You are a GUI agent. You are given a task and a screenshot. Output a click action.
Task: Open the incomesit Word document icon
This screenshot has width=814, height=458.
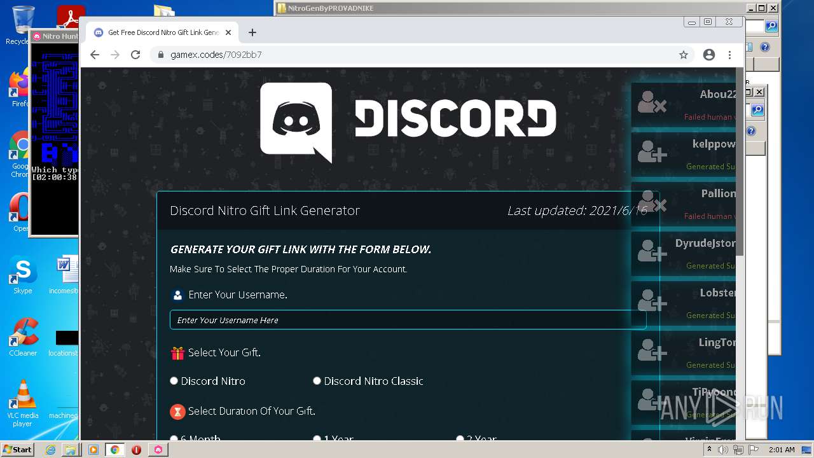click(66, 275)
